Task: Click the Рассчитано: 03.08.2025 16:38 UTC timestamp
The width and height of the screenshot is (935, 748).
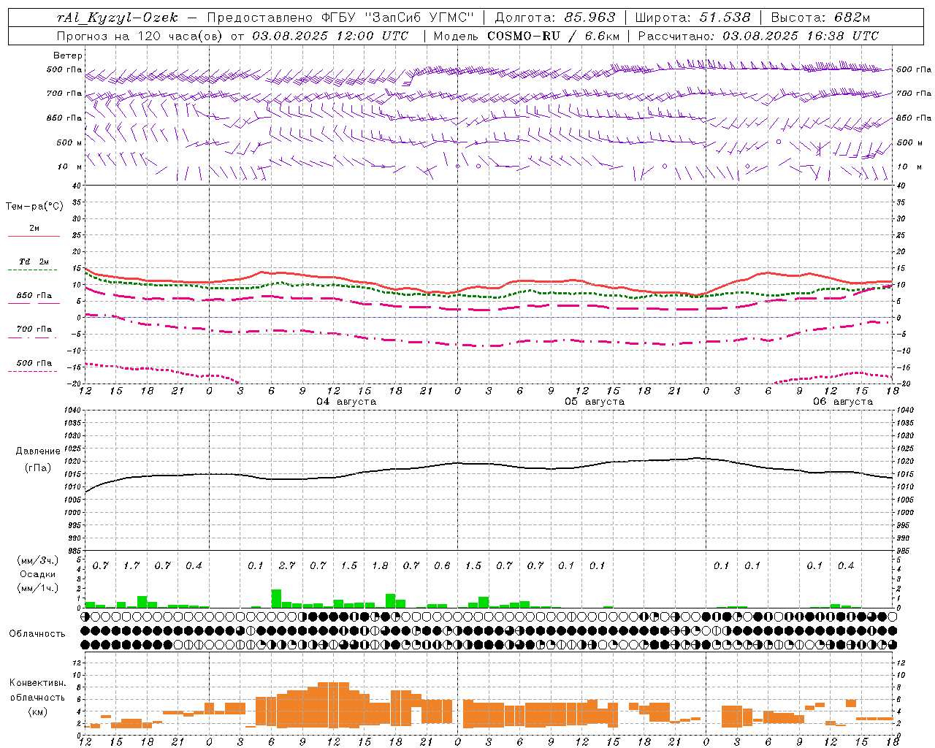Action: coord(759,36)
